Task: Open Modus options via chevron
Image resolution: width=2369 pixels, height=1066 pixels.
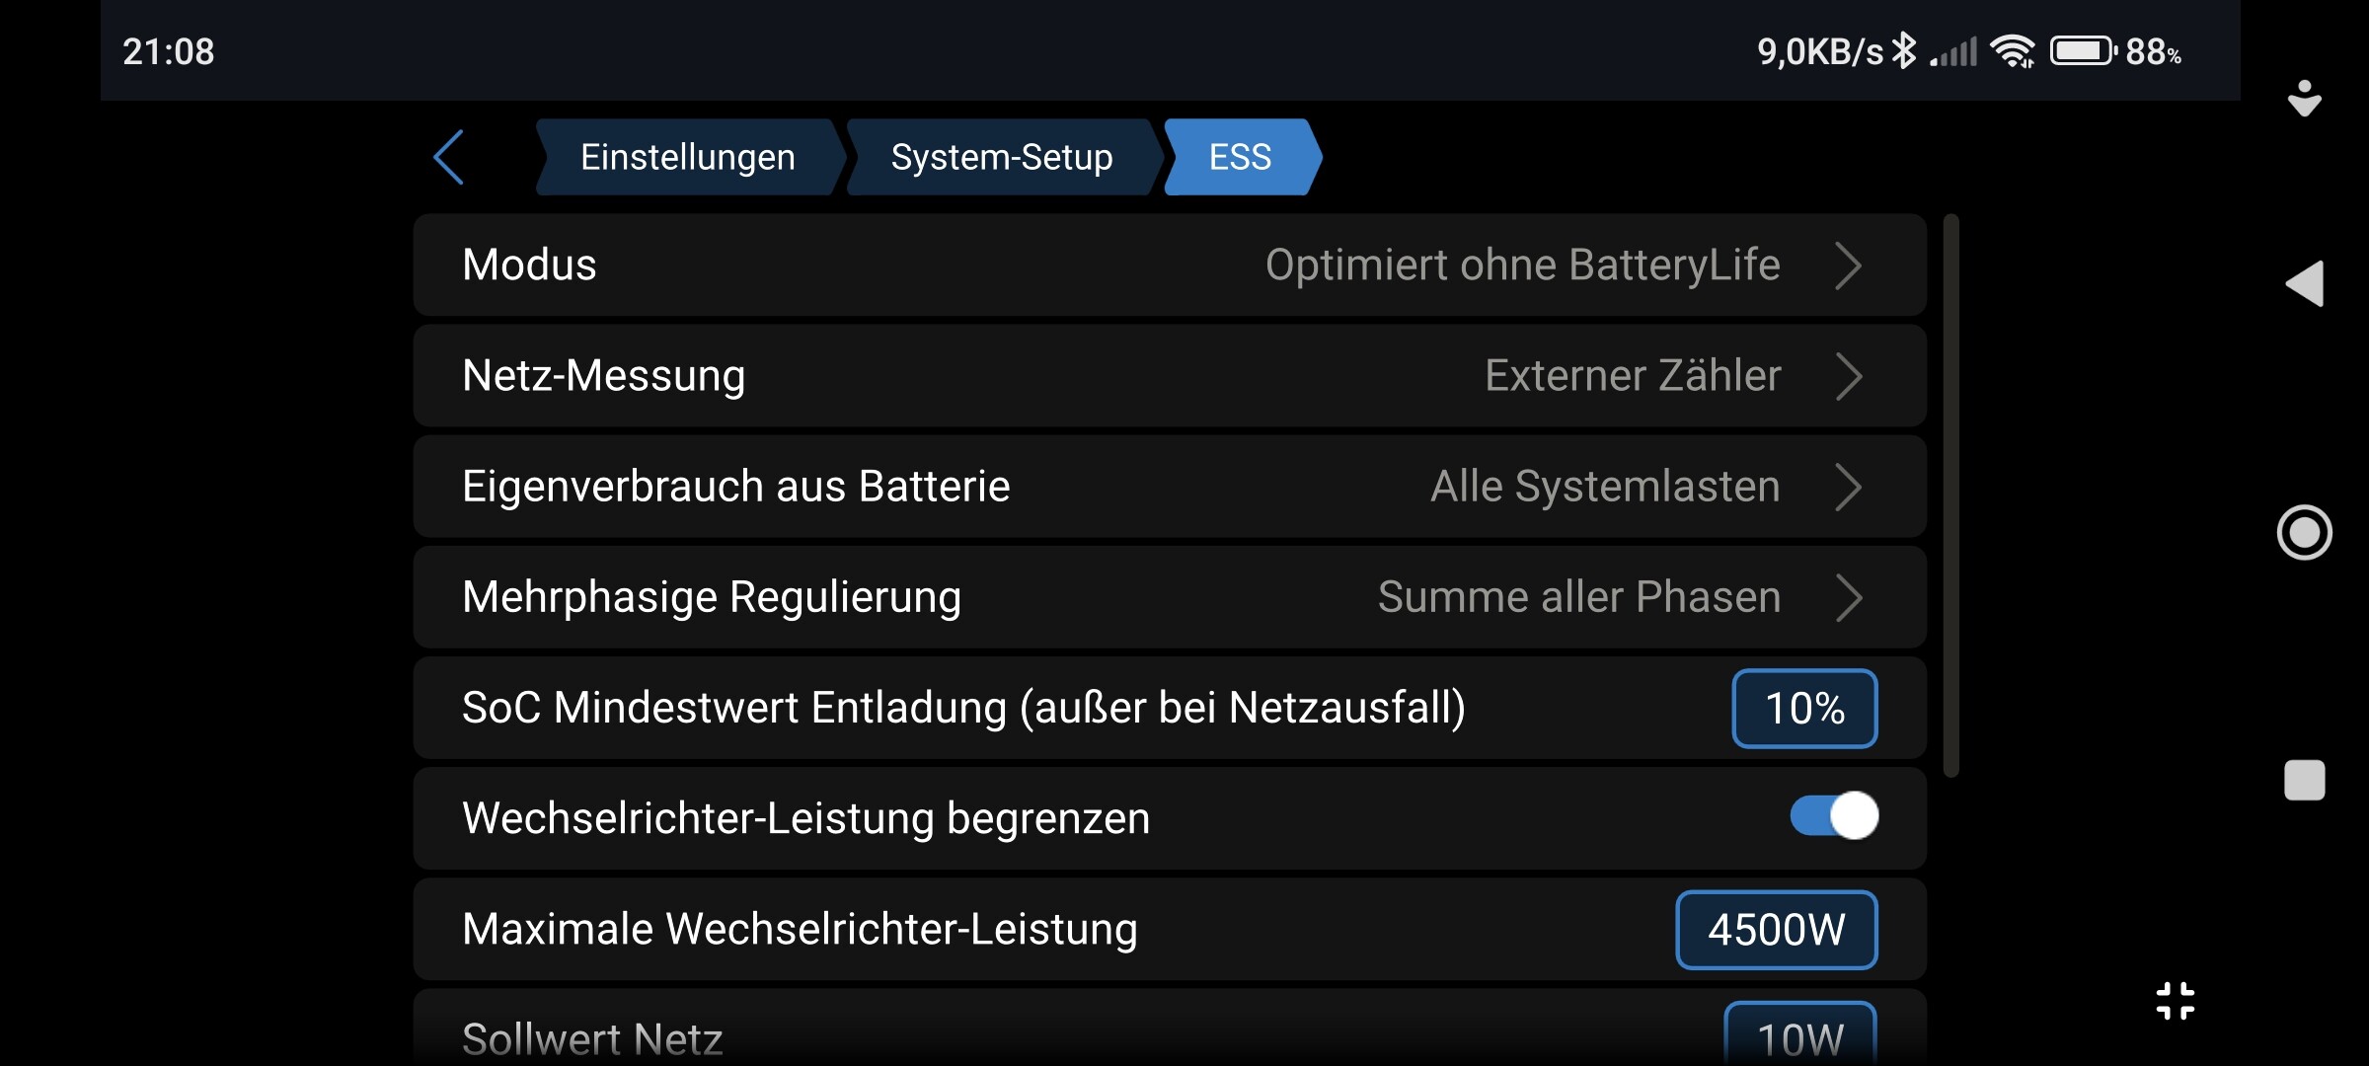Action: (x=1848, y=266)
